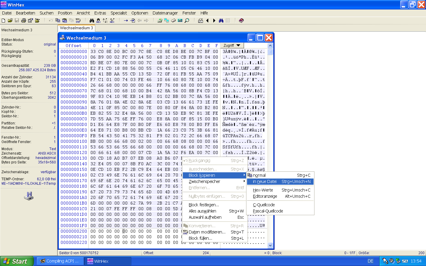Screen dimensions: 426x266
Task: Click the Find Hex Values icon
Action: pyautogui.click(x=99, y=21)
